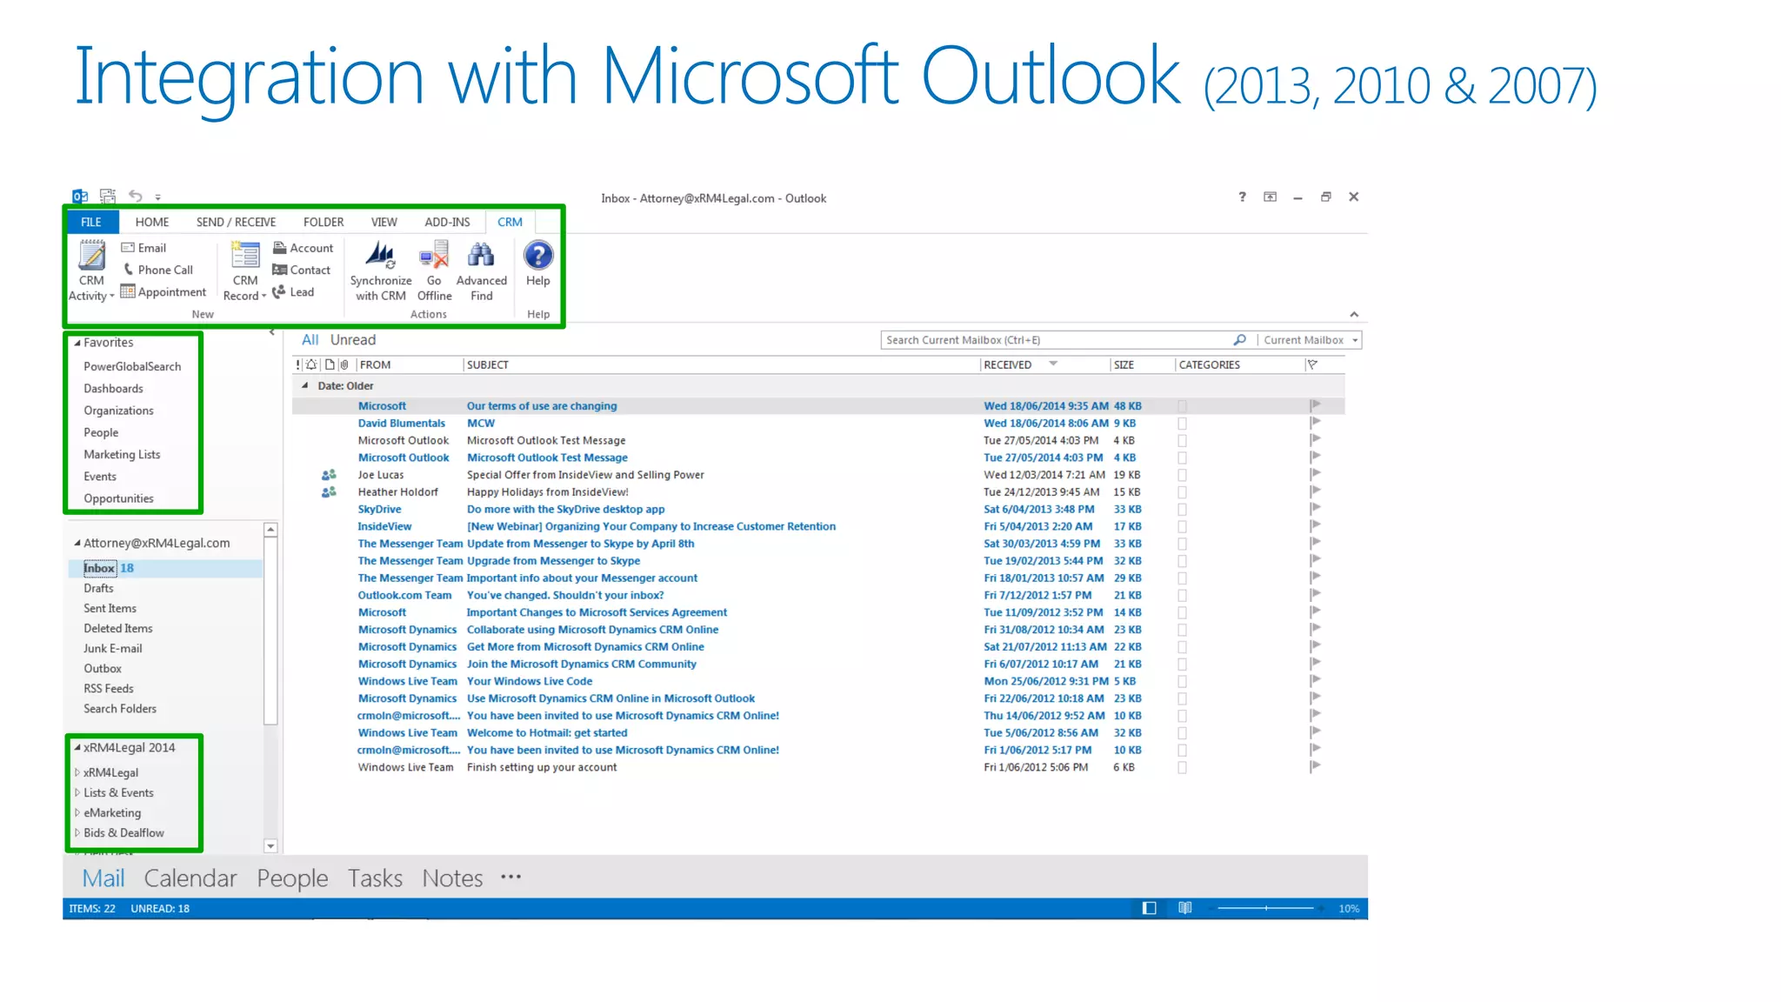Viewport: 1781px width, 1002px height.
Task: Collapse the Favorites section
Action: click(77, 343)
